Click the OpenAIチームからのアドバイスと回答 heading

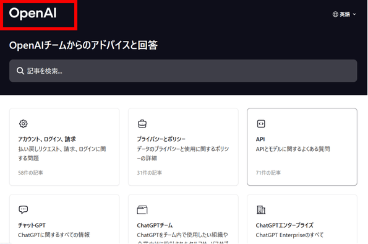(83, 45)
